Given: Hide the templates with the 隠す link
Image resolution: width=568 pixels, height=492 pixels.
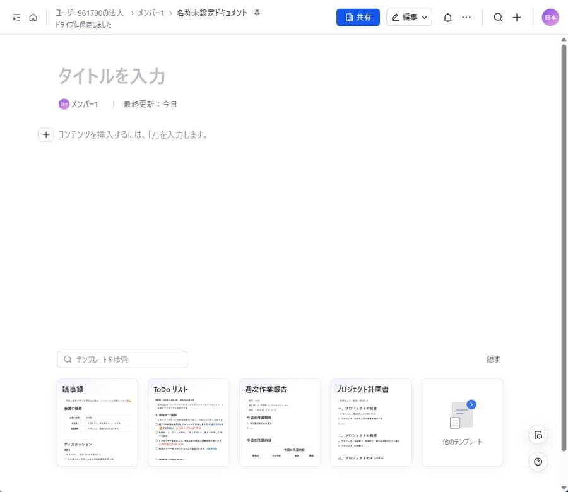Looking at the screenshot, I should tap(493, 359).
